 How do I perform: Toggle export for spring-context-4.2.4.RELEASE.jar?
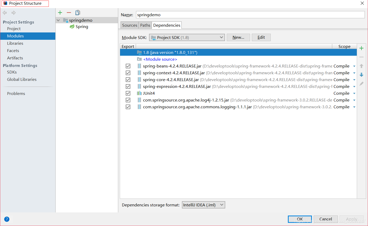tap(128, 73)
